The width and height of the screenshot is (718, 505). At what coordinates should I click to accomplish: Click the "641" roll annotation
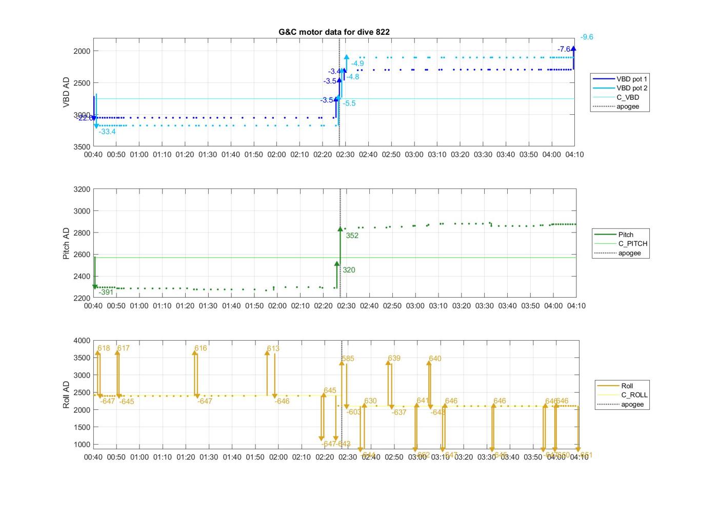click(423, 401)
